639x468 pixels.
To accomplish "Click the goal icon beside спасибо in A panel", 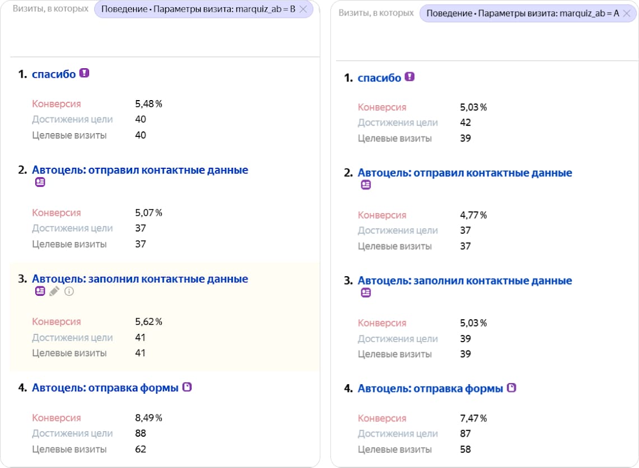I will pos(409,77).
